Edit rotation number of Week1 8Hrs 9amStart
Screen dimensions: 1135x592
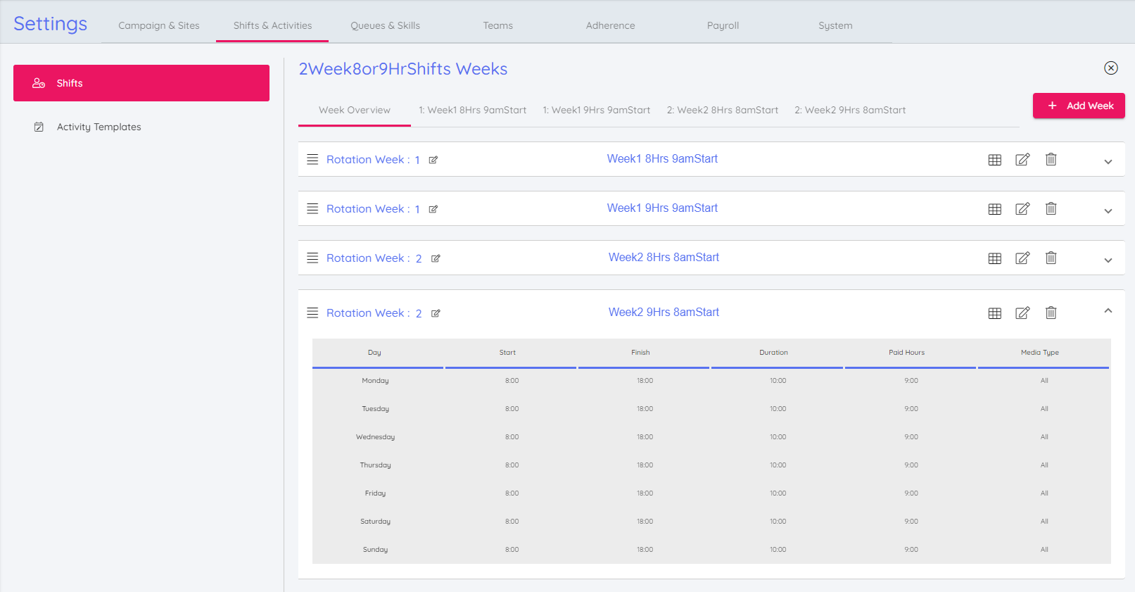(x=433, y=160)
